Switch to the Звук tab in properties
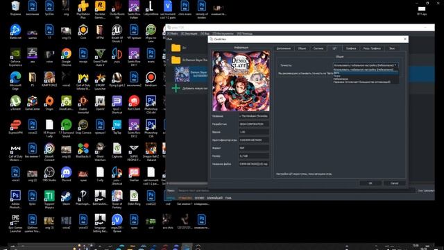444x250 pixels. pyautogui.click(x=392, y=49)
